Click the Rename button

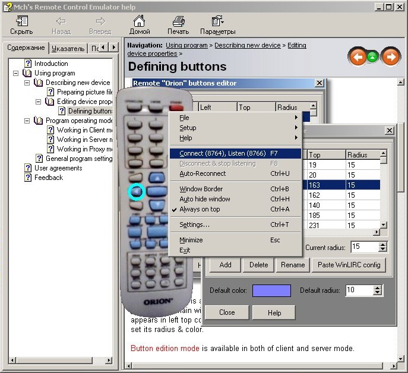click(293, 265)
